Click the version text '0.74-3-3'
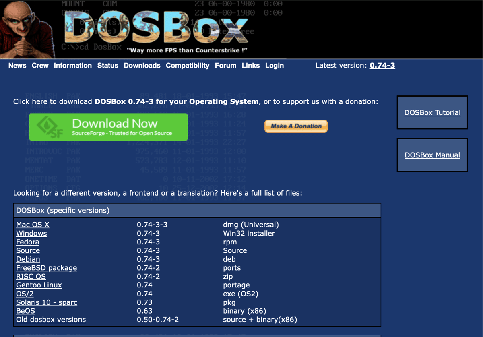The image size is (483, 337). pos(152,225)
